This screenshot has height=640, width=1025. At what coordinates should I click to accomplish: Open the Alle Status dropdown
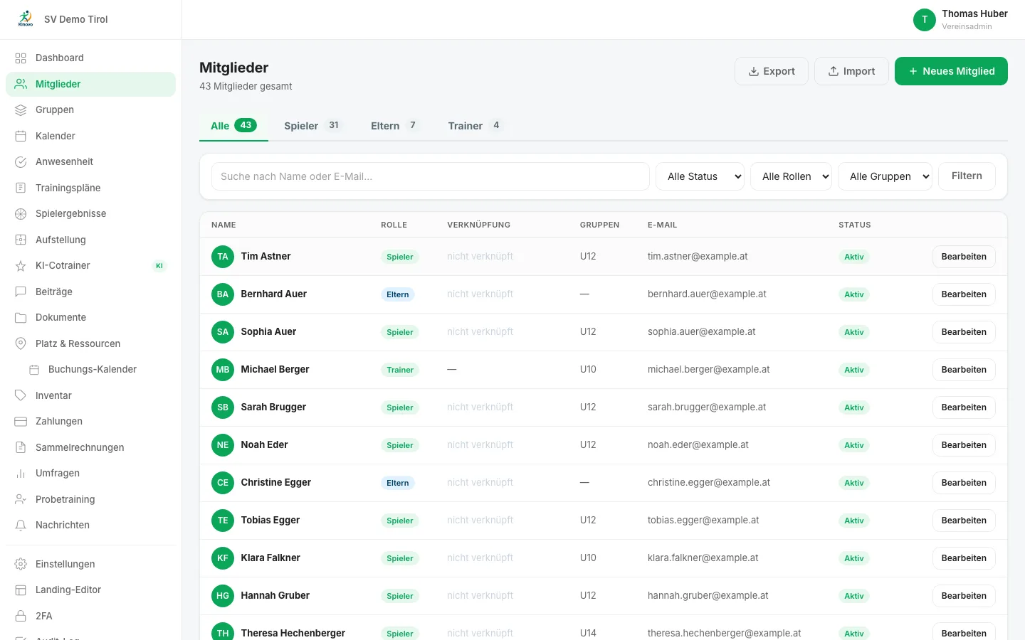[700, 176]
